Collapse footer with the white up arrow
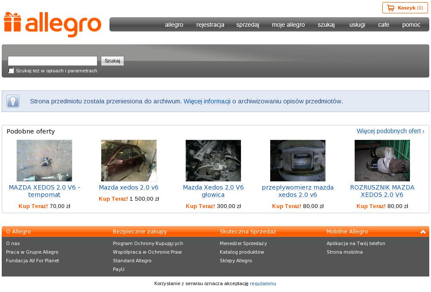Screen dimensions: 431x292 [x=423, y=232]
